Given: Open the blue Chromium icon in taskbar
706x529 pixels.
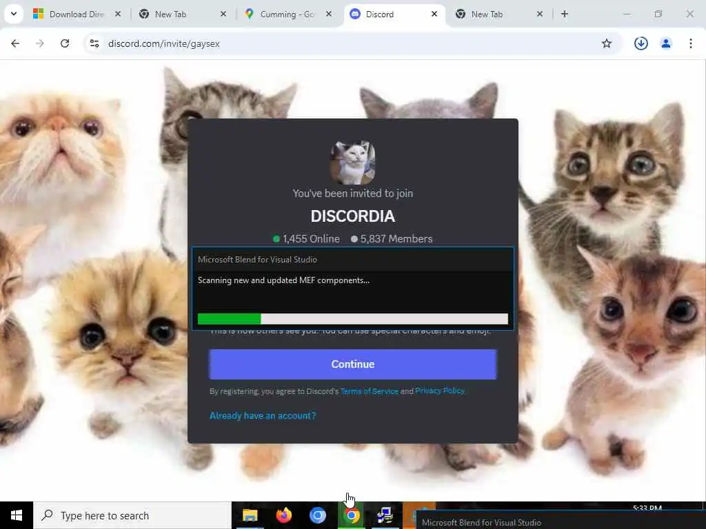Looking at the screenshot, I should [x=317, y=515].
